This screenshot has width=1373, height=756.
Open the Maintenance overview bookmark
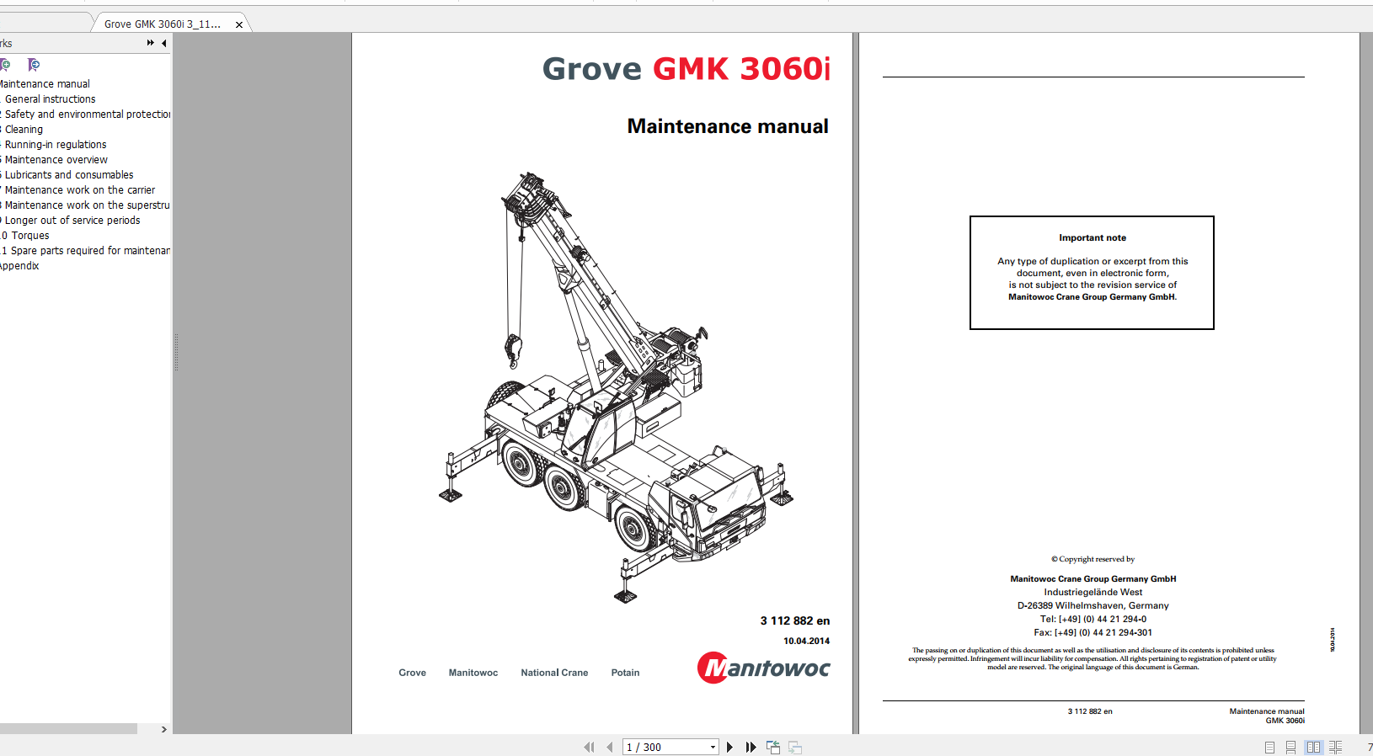[x=56, y=160]
